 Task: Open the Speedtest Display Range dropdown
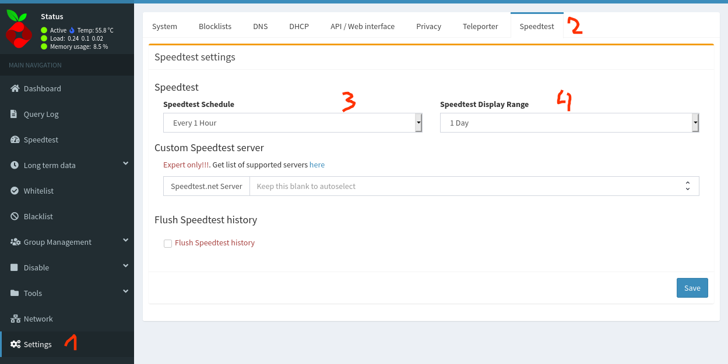569,123
